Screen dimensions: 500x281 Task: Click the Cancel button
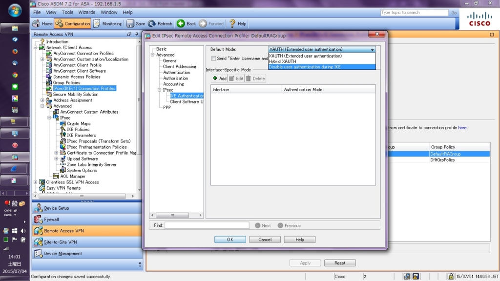click(265, 240)
